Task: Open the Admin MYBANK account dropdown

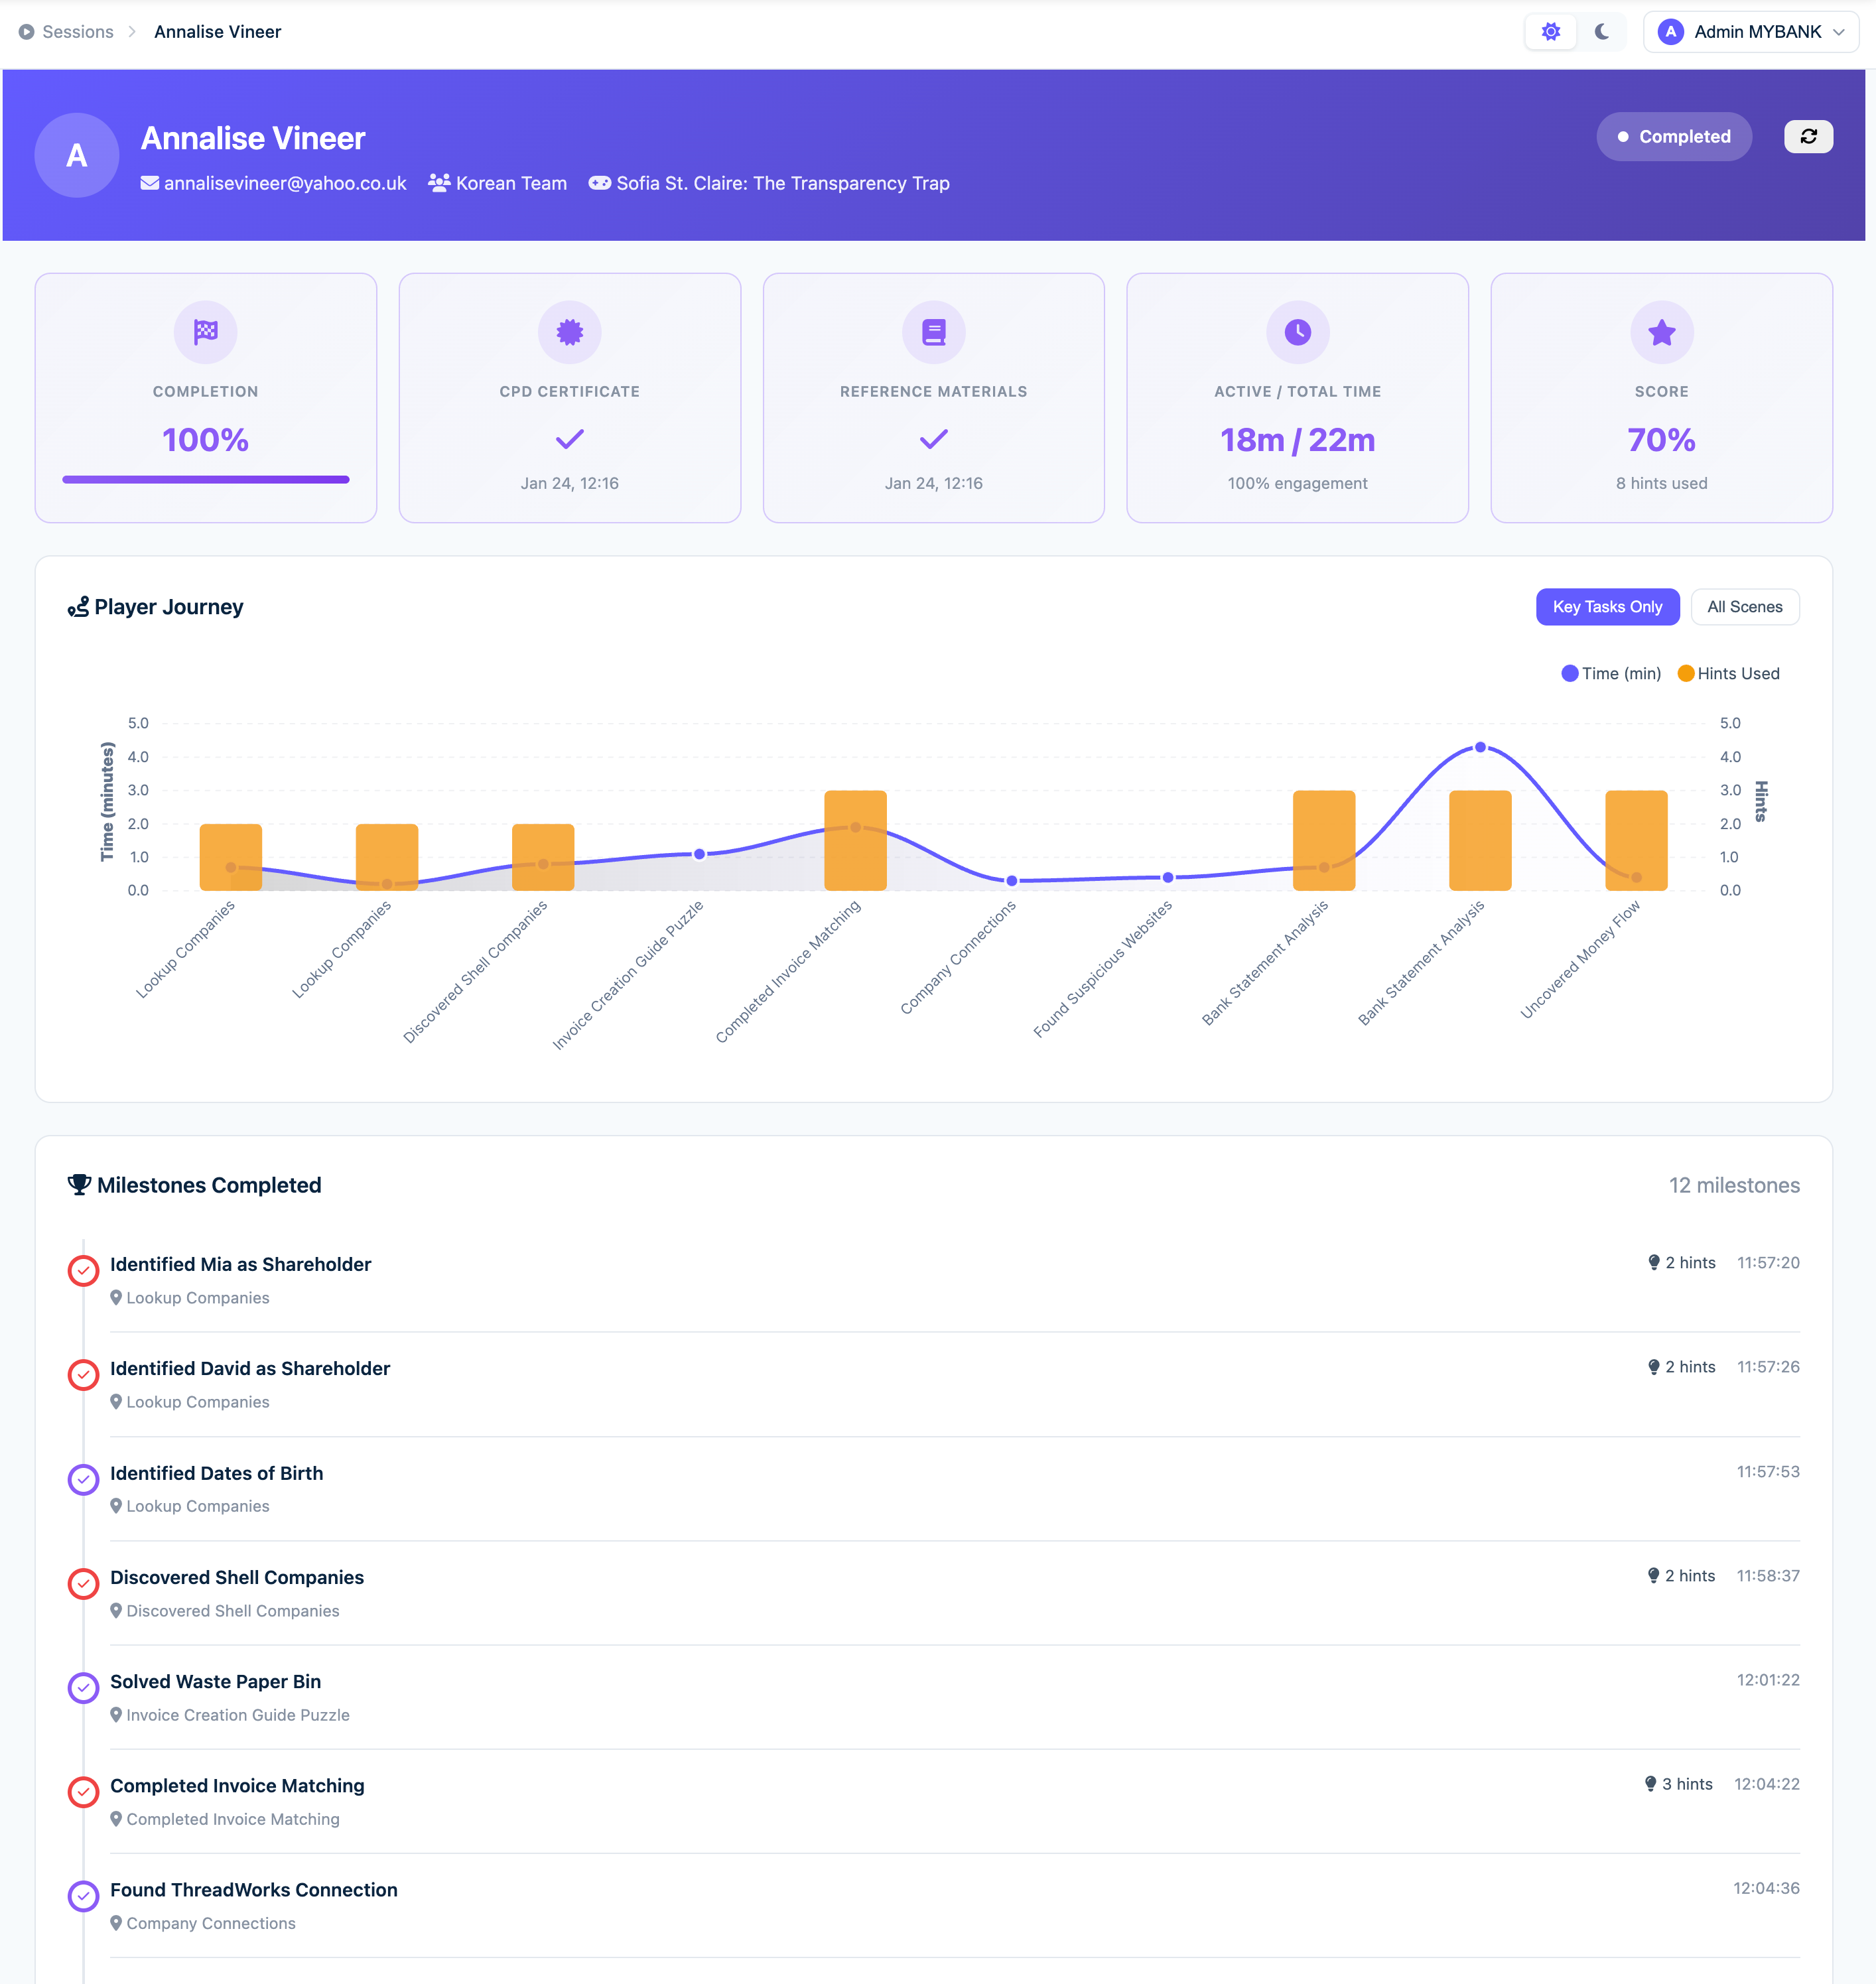Action: [x=1751, y=32]
